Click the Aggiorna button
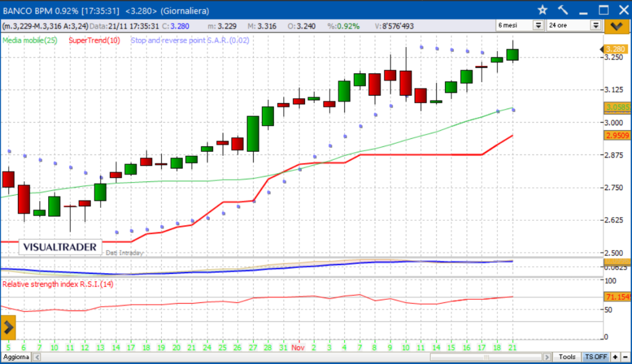This screenshot has width=632, height=364. click(x=16, y=357)
